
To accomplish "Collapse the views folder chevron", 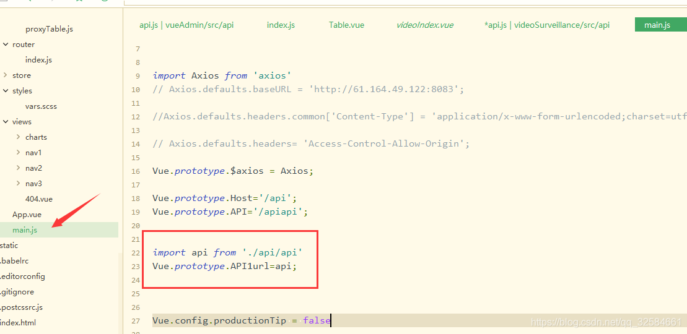I will tap(6, 122).
